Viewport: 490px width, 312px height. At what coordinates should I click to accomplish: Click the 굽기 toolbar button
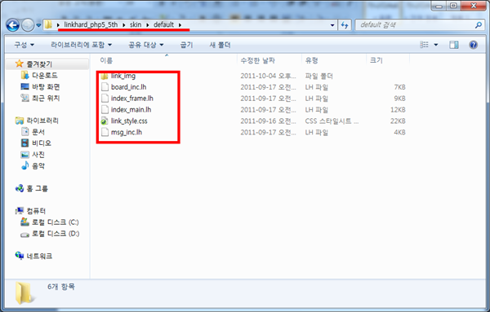pyautogui.click(x=186, y=45)
